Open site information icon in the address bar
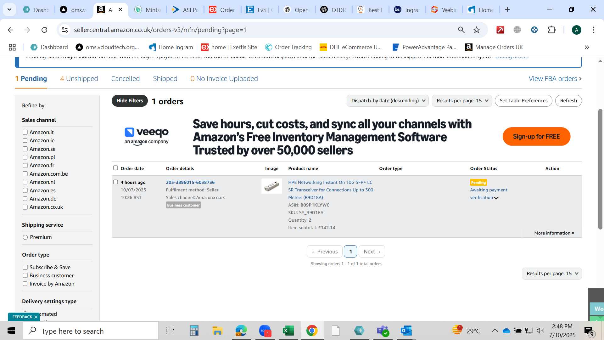Screen dimensions: 604x340 click(65, 30)
